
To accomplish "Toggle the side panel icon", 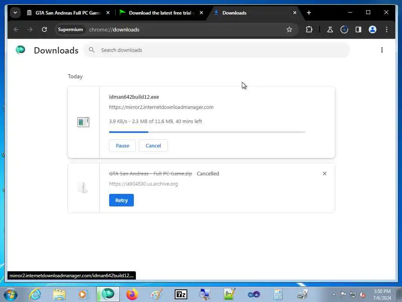I will pyautogui.click(x=358, y=29).
